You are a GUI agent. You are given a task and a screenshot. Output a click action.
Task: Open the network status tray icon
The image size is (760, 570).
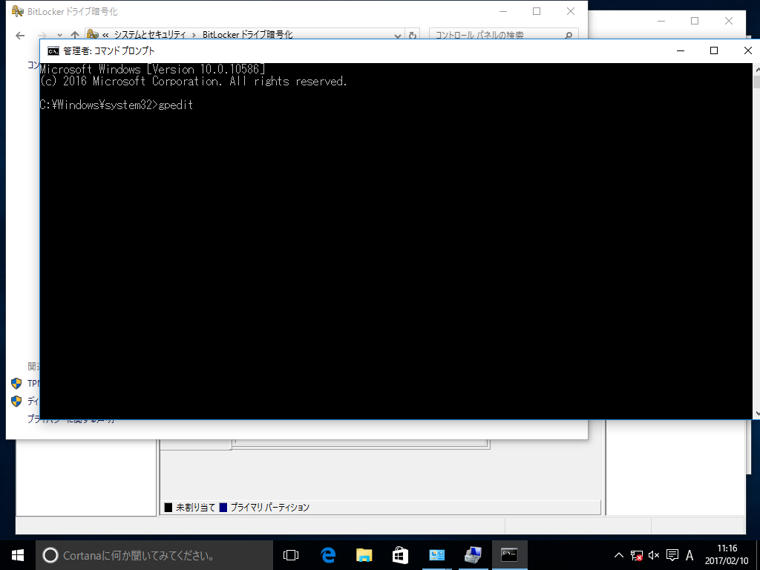click(x=636, y=555)
